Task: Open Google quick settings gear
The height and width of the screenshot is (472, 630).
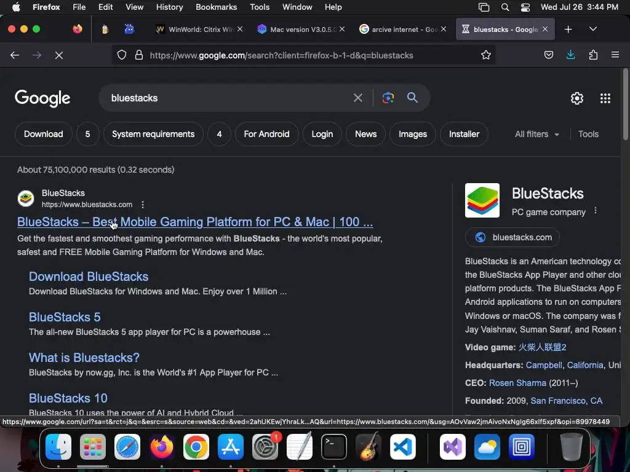Action: [x=577, y=98]
